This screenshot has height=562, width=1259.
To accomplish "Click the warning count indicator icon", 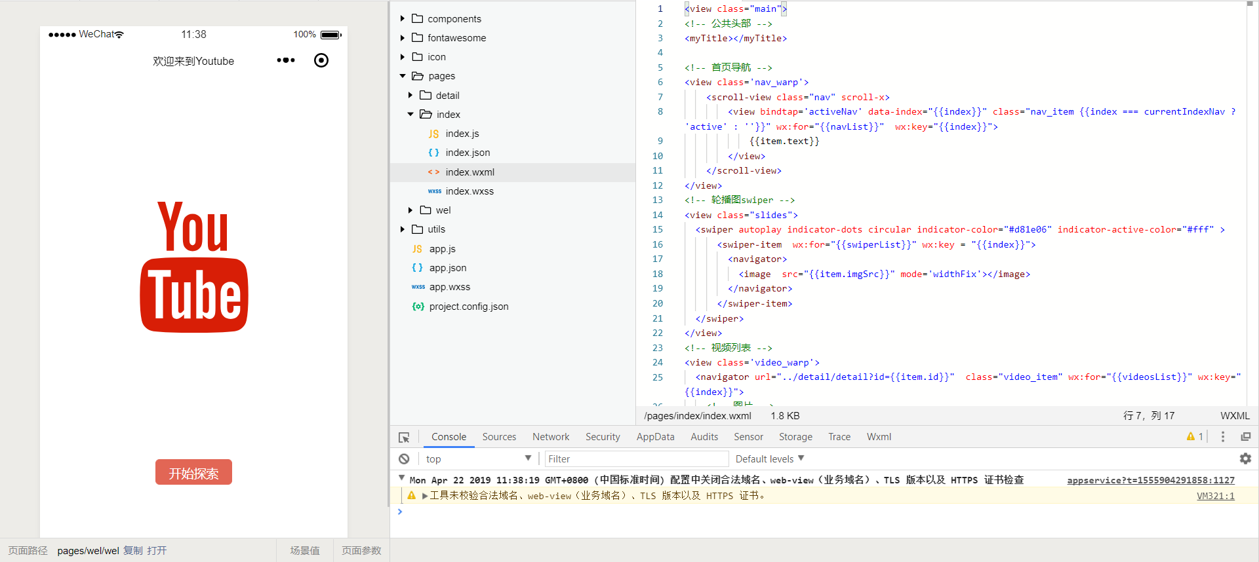I will [1191, 436].
